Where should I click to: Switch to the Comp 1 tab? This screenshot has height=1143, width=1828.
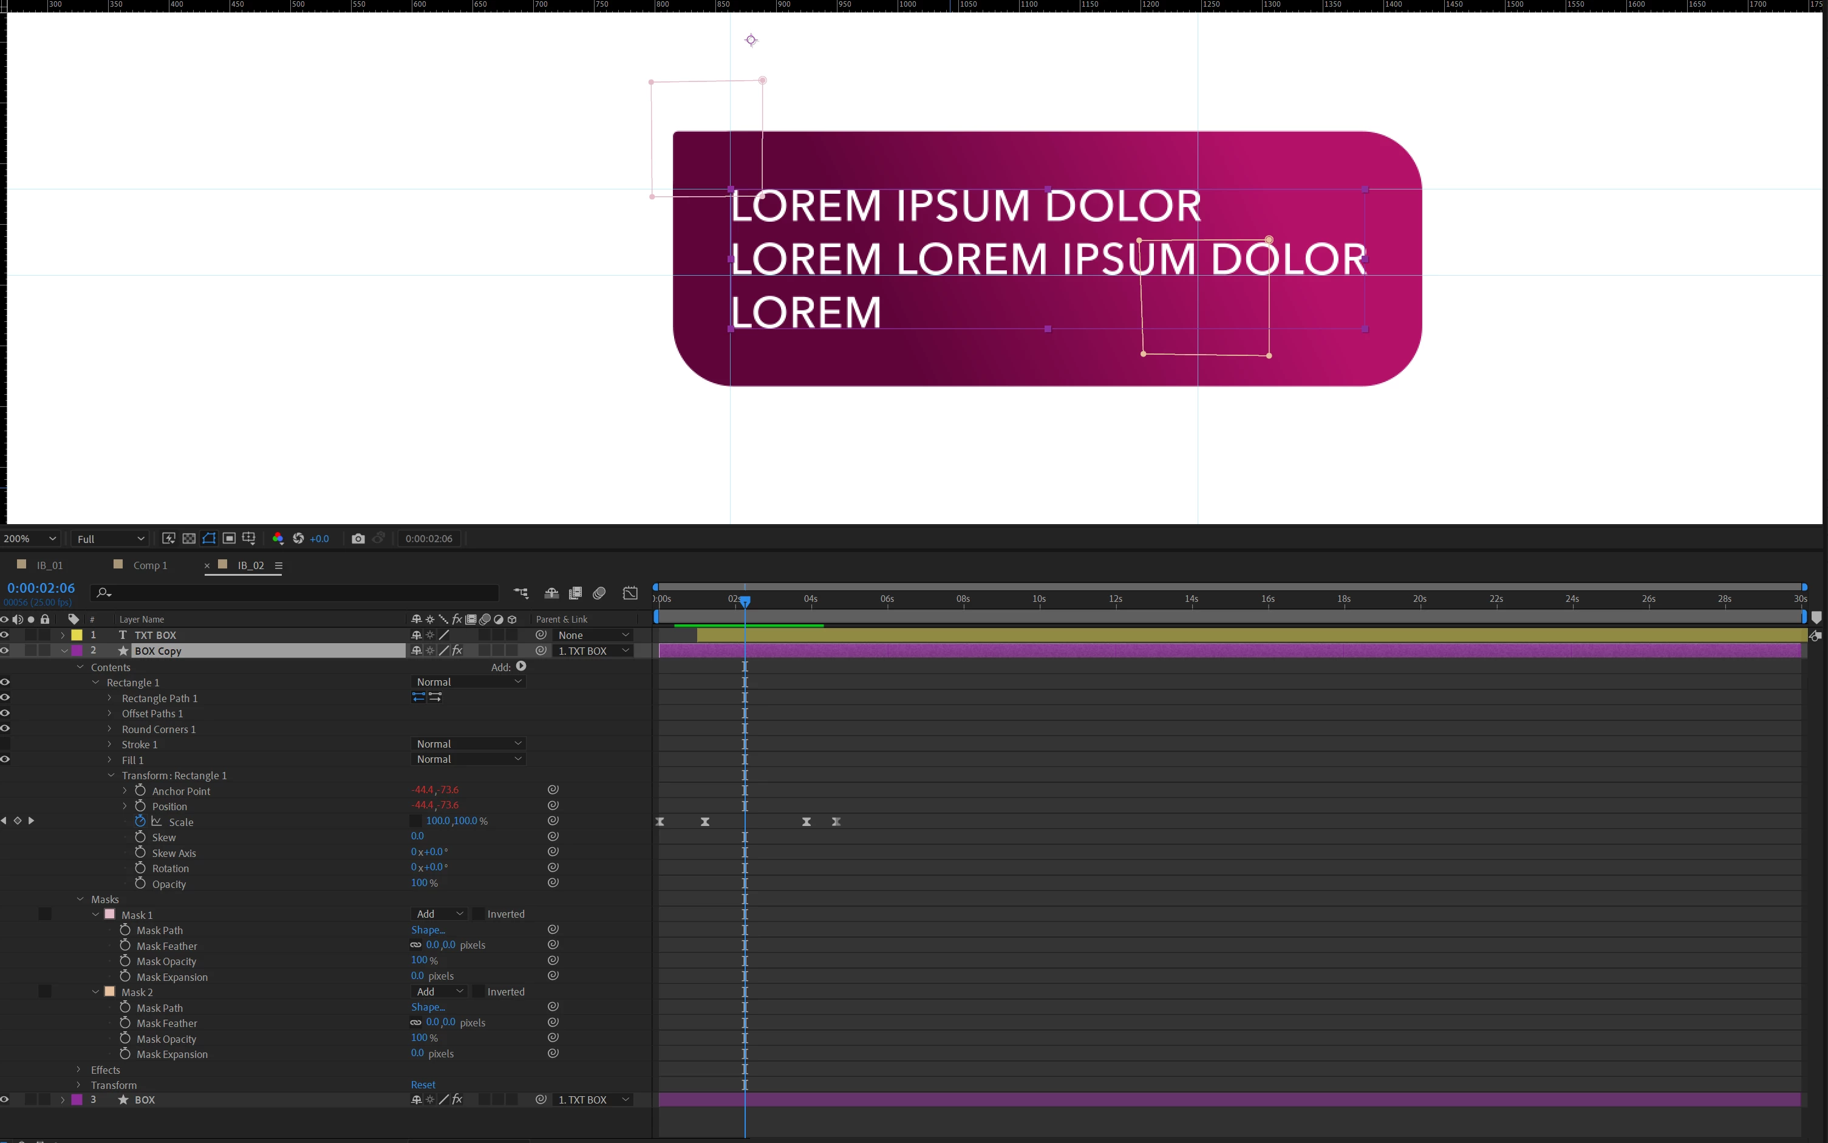149,565
